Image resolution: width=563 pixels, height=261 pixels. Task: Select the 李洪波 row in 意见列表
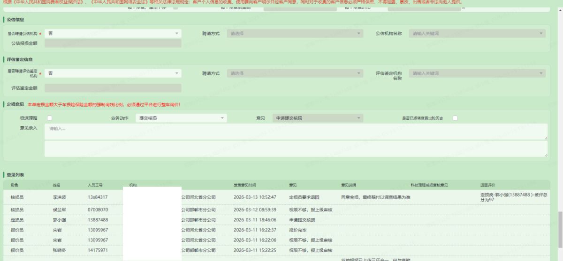[59, 197]
